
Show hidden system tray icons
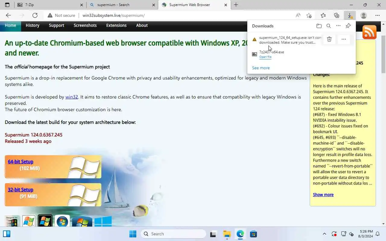pos(324,234)
